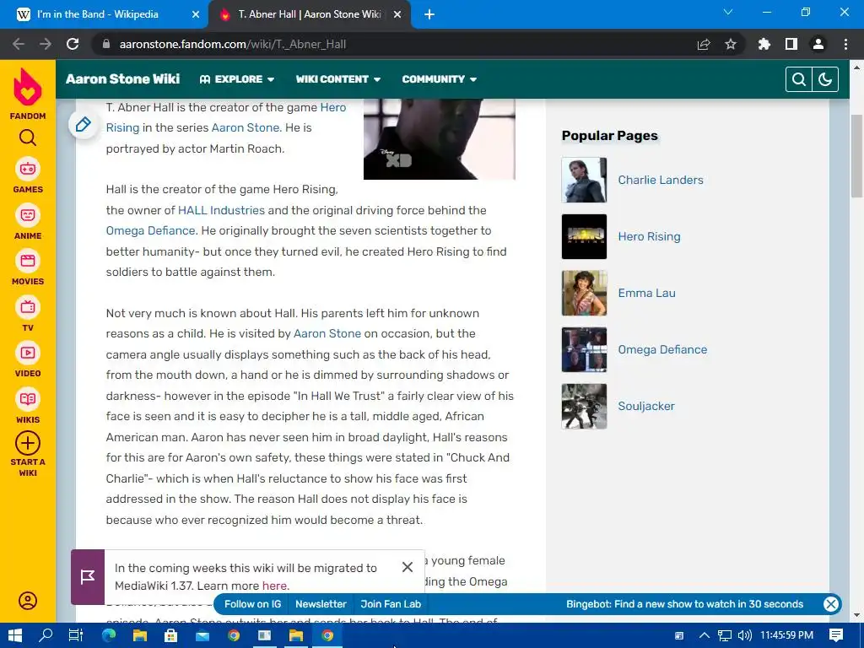864x648 pixels.
Task: Click the Hero Rising popular page thumbnail
Action: (584, 236)
